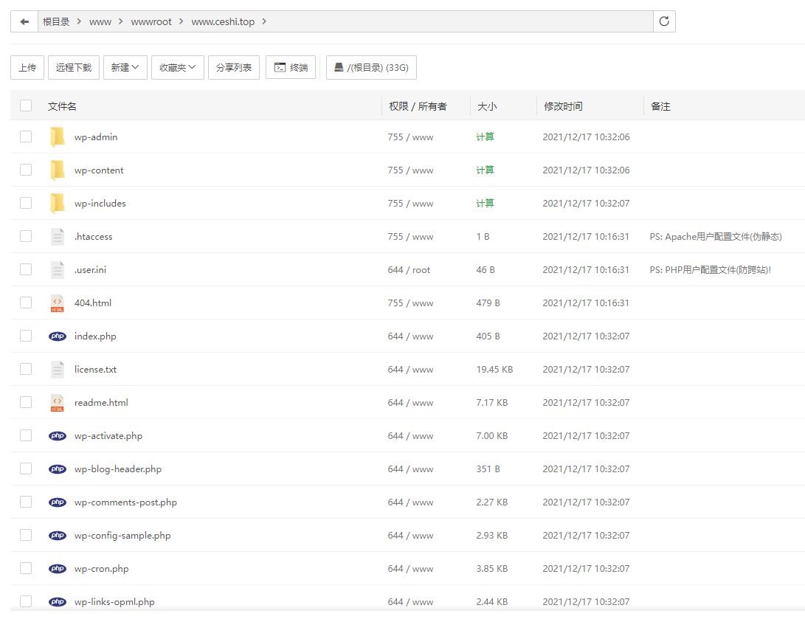Open the 分享列表 (Share list) button
The width and height of the screenshot is (805, 622).
click(x=234, y=67)
